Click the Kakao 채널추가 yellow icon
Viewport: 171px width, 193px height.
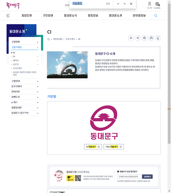[x=70, y=178]
